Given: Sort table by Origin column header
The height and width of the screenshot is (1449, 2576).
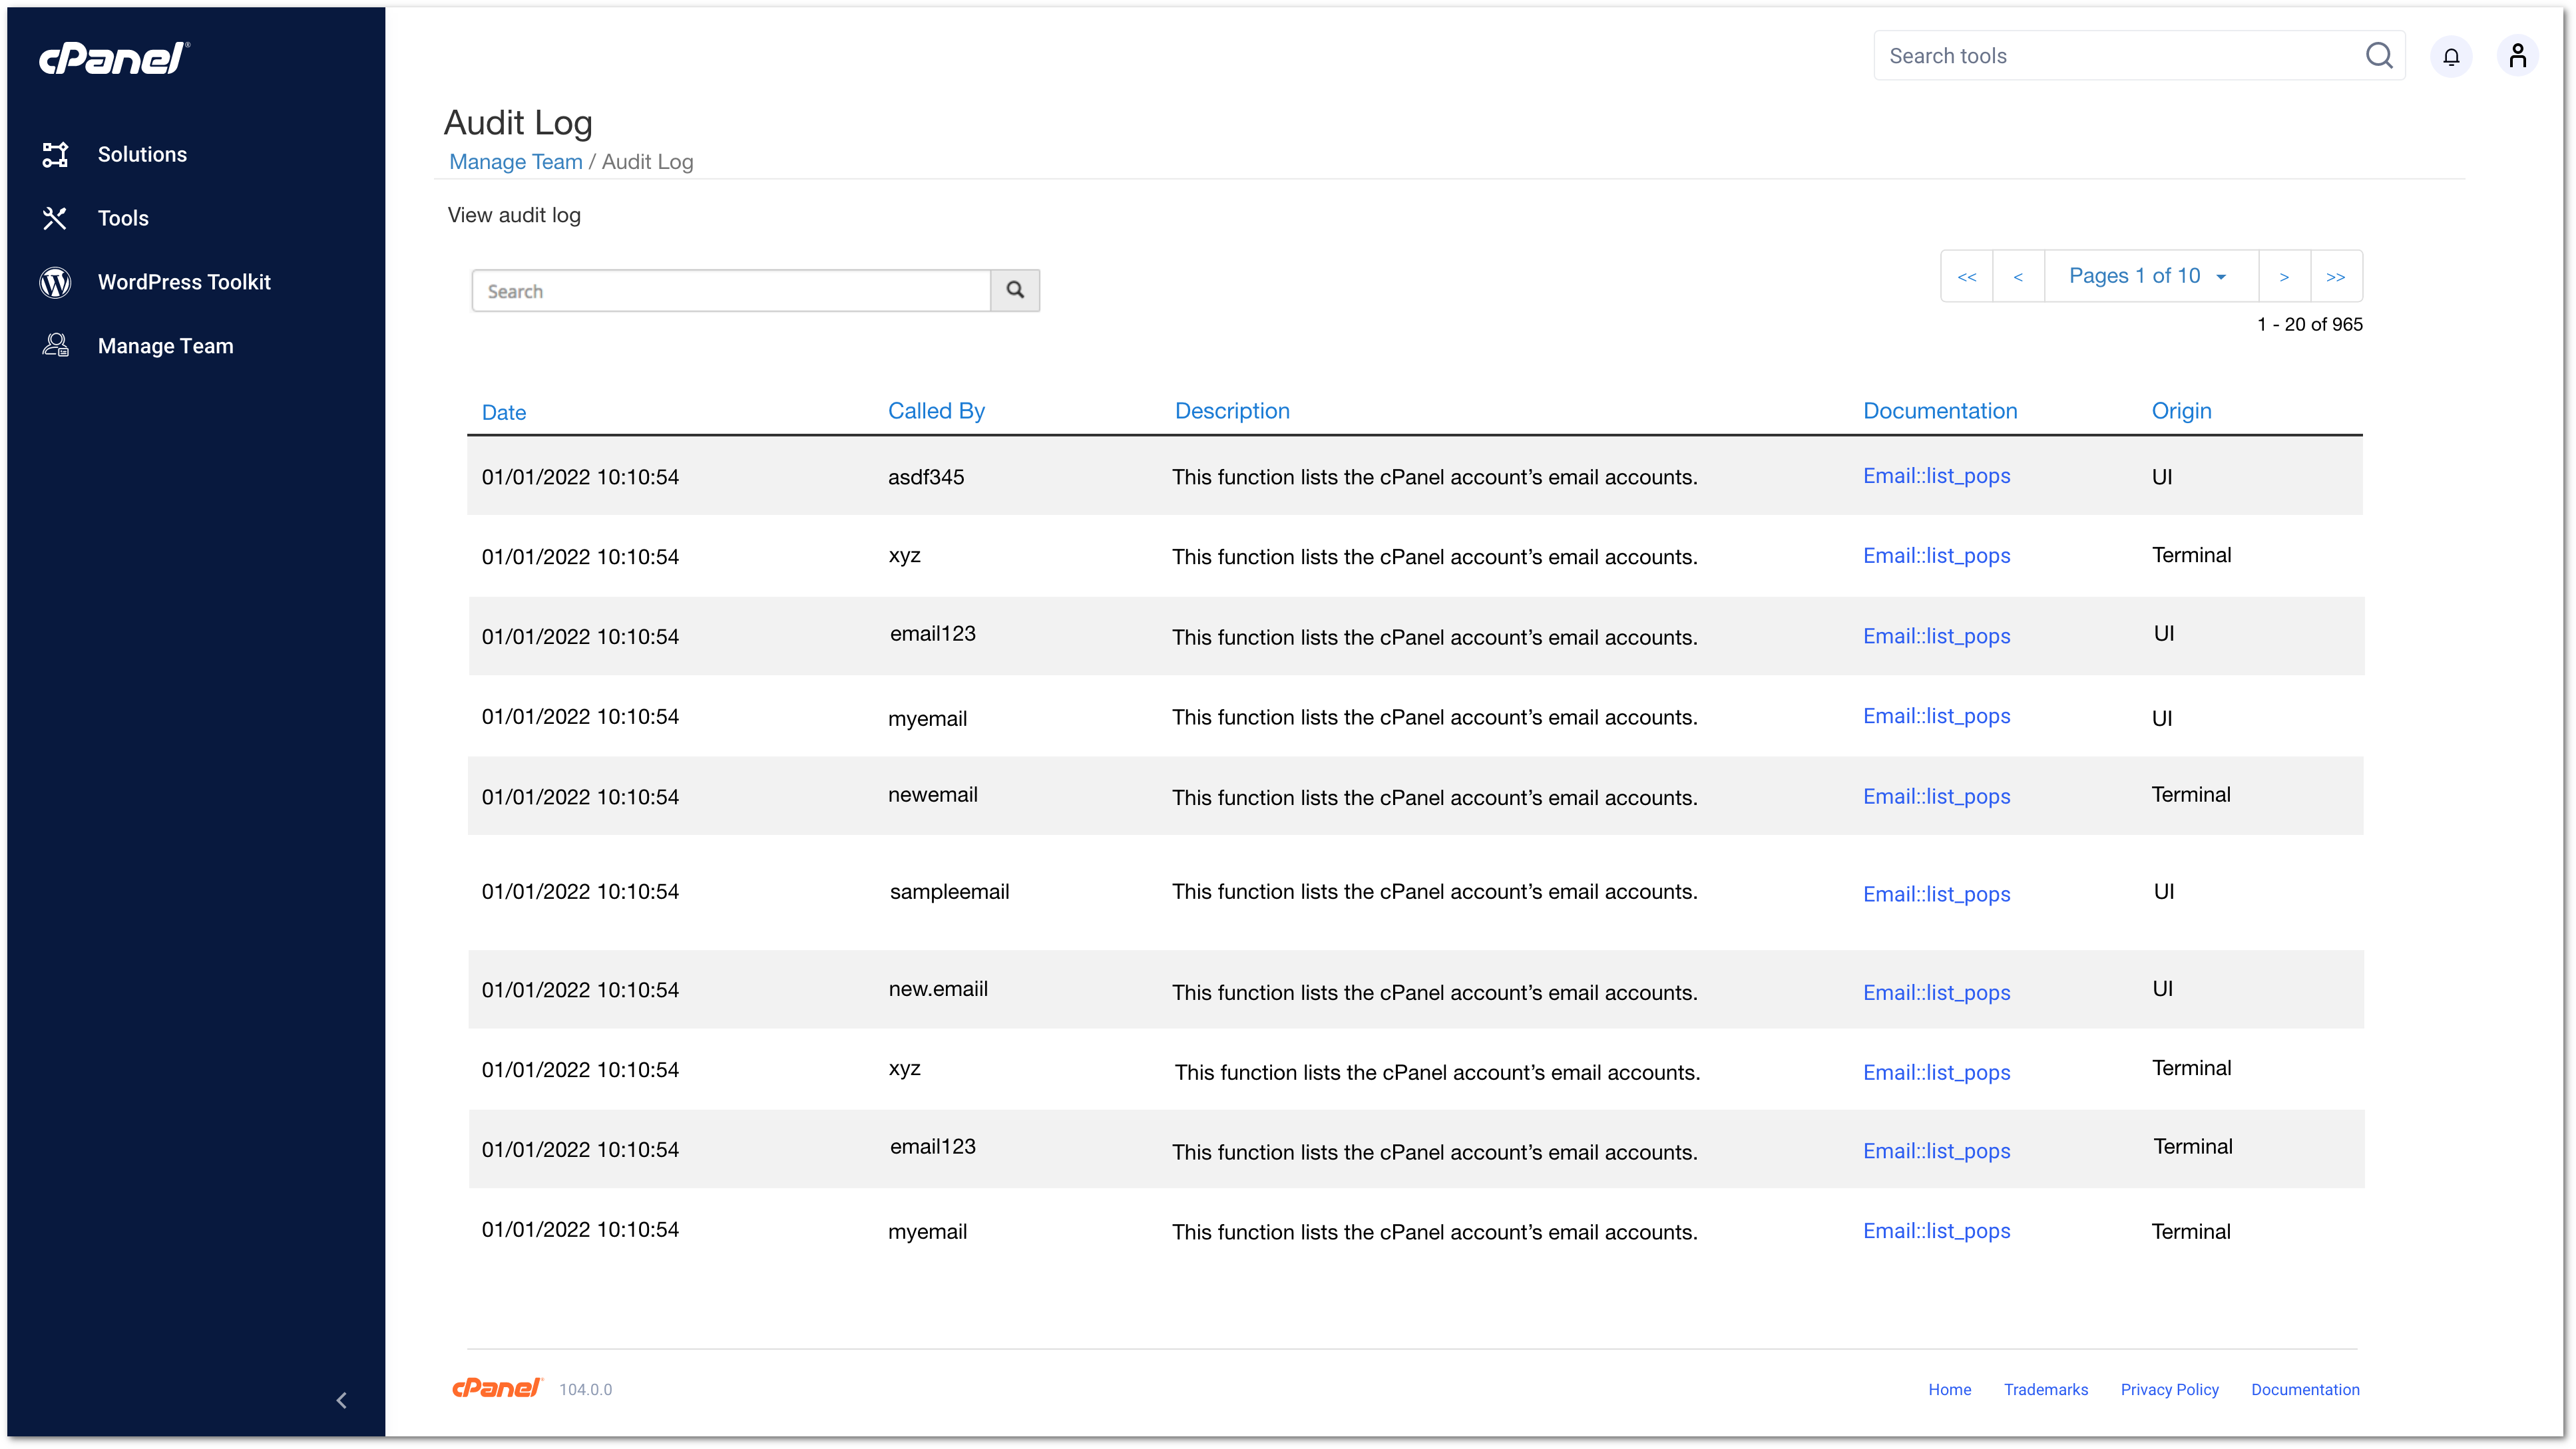Looking at the screenshot, I should pos(2181,410).
